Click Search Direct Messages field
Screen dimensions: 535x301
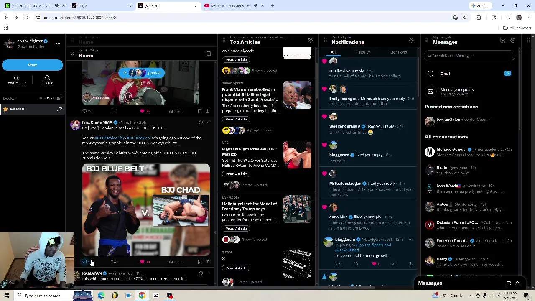pos(470,56)
